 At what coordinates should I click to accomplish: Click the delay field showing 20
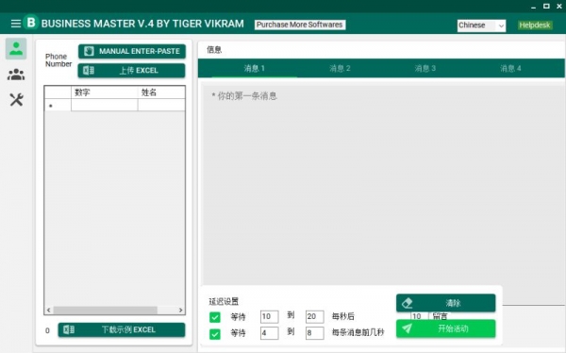coord(314,317)
